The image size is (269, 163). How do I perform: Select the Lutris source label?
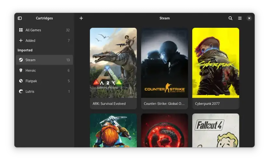(30, 92)
